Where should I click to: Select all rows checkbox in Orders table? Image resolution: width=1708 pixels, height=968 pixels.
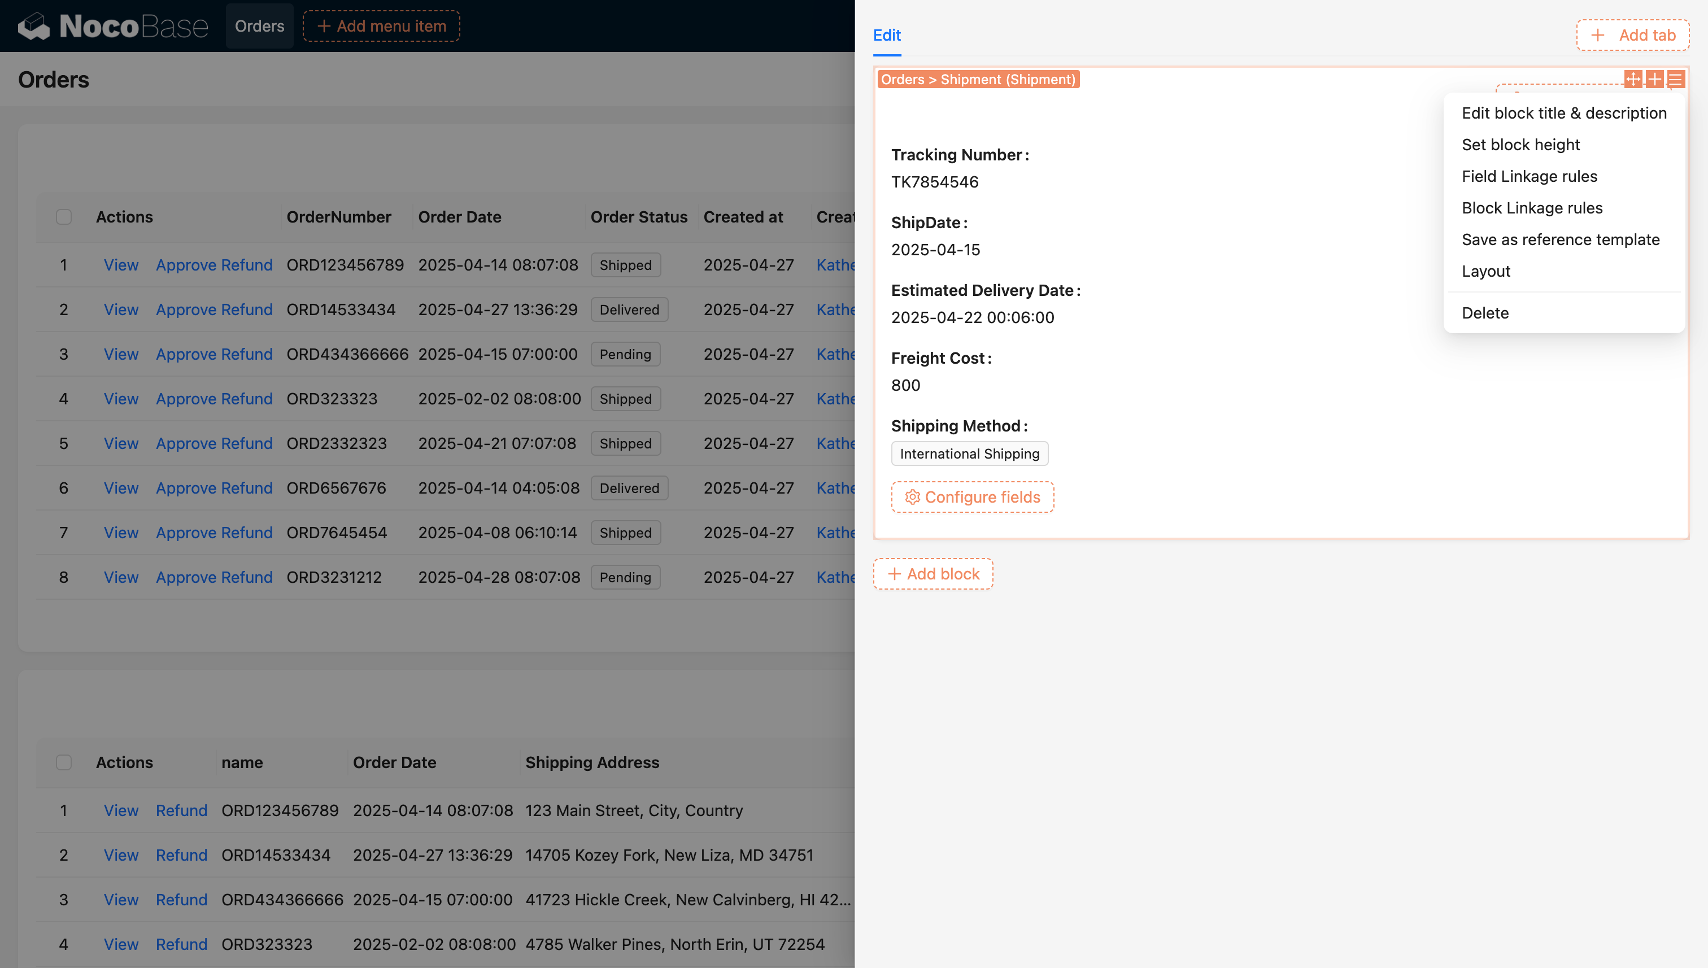[x=64, y=217]
